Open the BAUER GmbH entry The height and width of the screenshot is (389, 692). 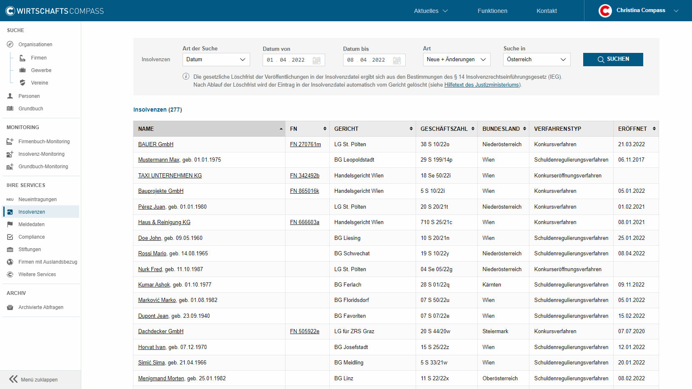click(156, 144)
